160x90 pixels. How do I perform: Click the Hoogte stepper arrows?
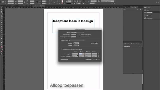(x=73, y=45)
